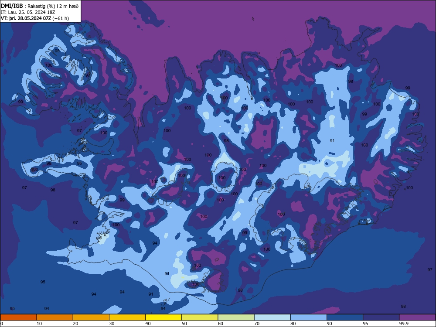Select the golden 30–40 legend swatch
The image size is (436, 327).
[x=127, y=317]
